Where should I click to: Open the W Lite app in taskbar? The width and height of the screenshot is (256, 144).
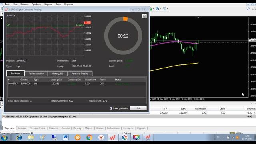tap(148, 138)
